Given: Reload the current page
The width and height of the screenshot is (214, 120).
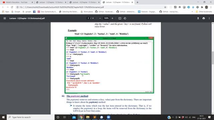Looking at the screenshot, I should pos(12,7).
